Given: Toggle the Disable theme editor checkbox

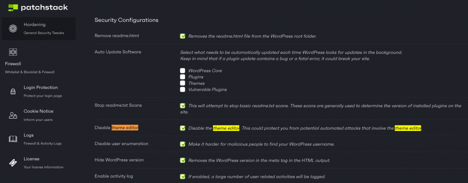Looking at the screenshot, I should (x=183, y=128).
